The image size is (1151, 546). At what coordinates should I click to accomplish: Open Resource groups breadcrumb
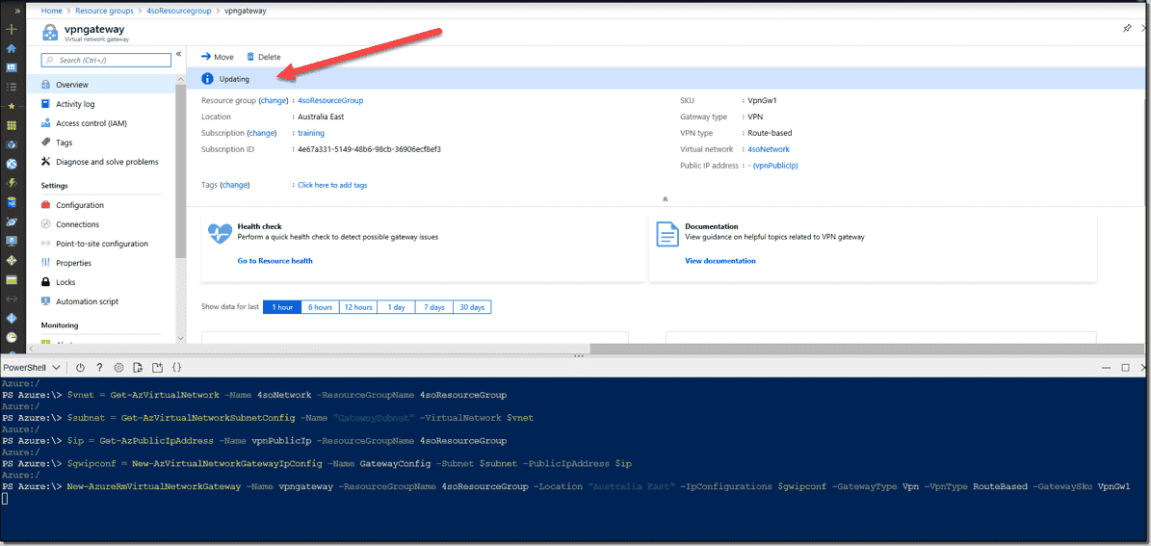click(104, 11)
